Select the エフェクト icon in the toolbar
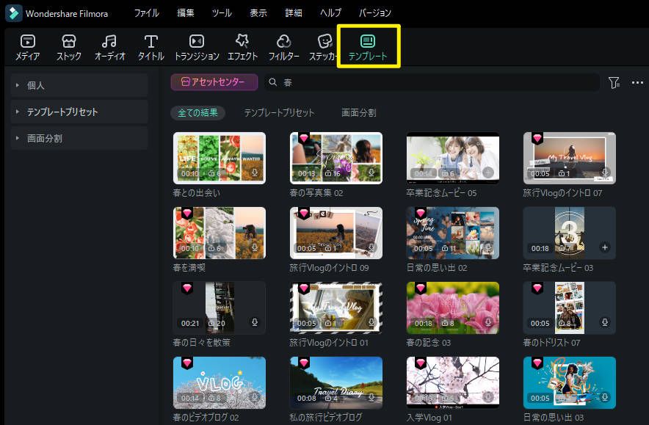Viewport: 649px width, 425px height. click(242, 46)
